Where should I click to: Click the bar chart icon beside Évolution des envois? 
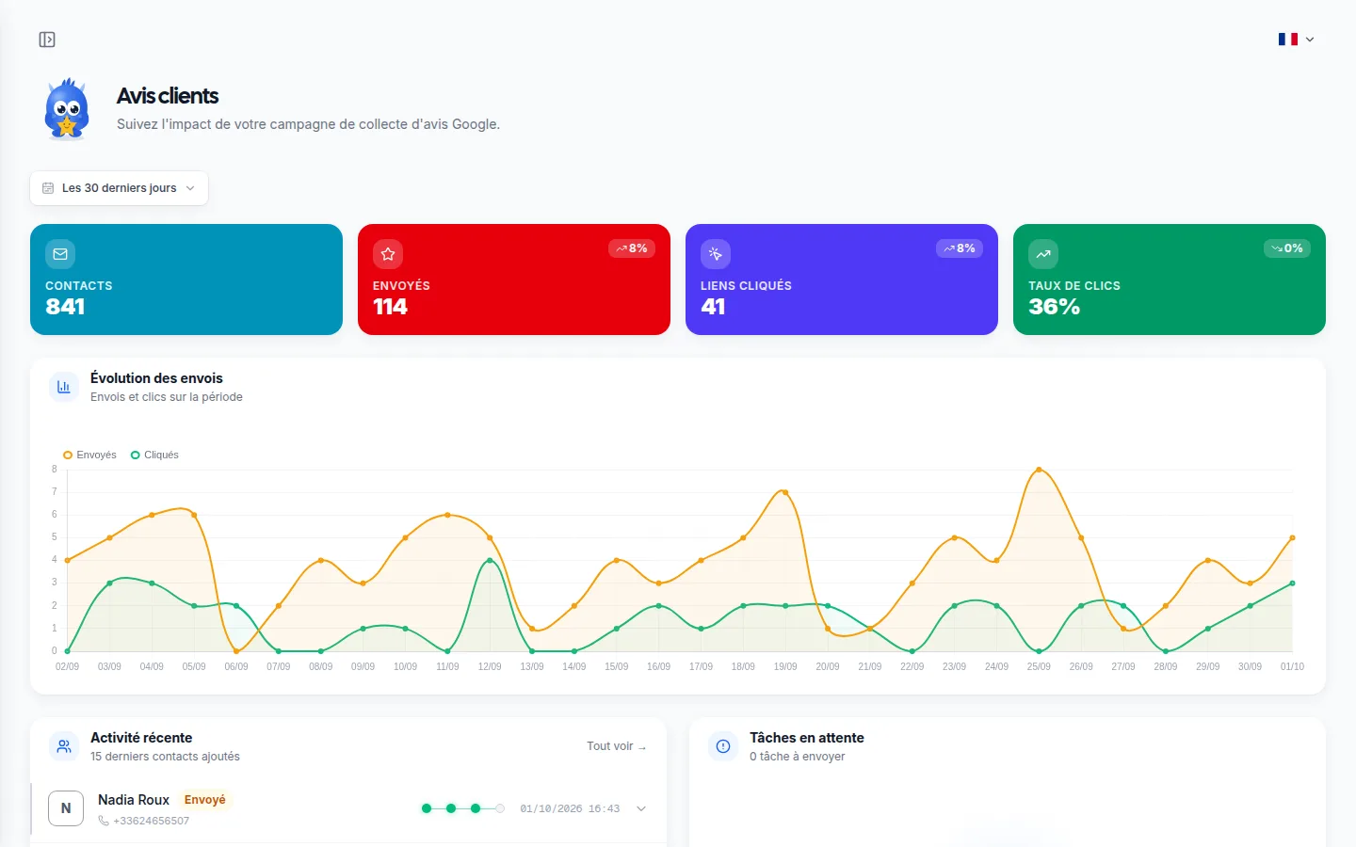pyautogui.click(x=64, y=387)
